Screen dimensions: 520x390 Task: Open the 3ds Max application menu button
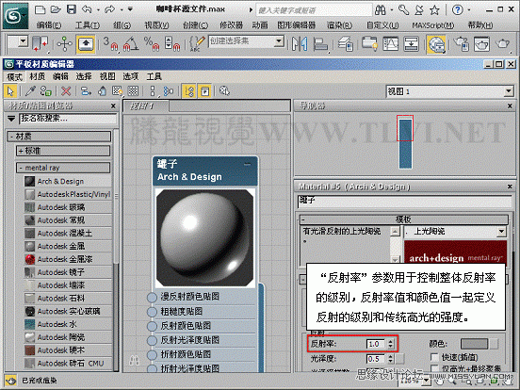pos(15,16)
